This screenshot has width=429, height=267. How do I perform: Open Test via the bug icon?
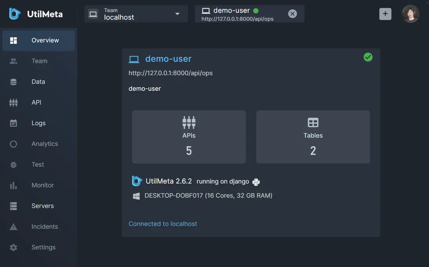click(13, 164)
